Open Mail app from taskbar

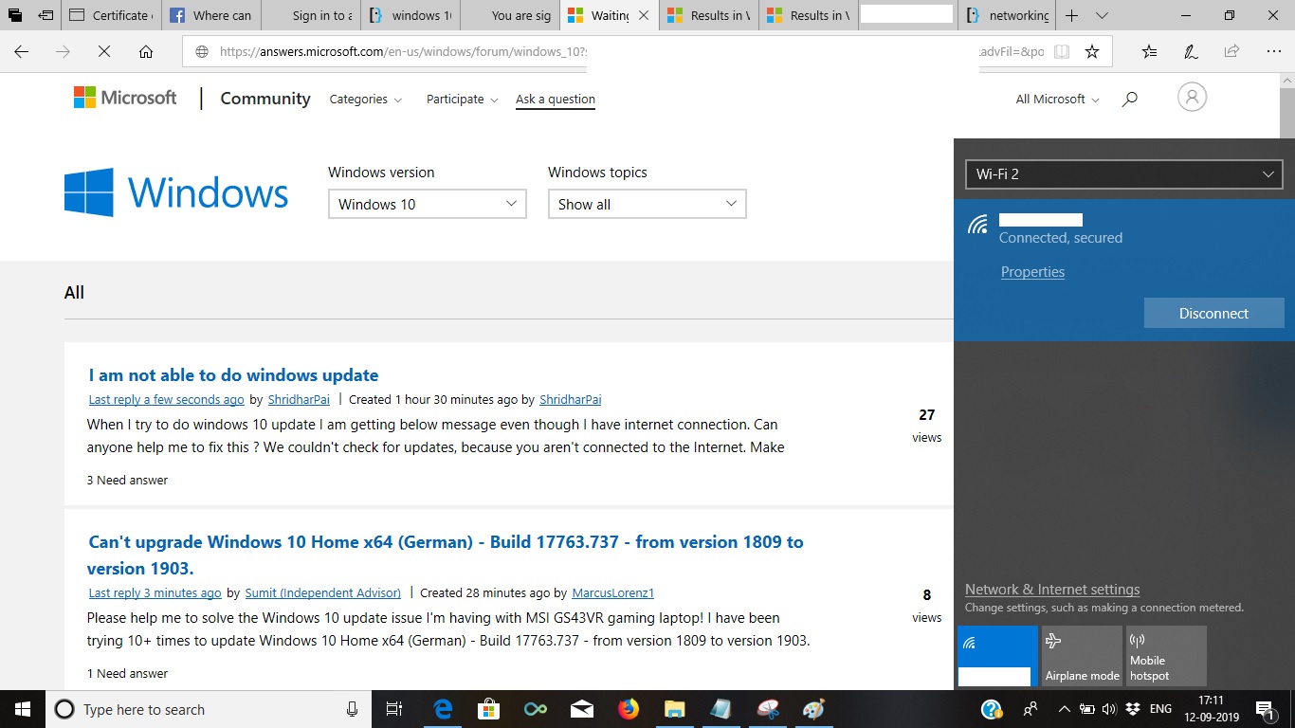tap(582, 709)
